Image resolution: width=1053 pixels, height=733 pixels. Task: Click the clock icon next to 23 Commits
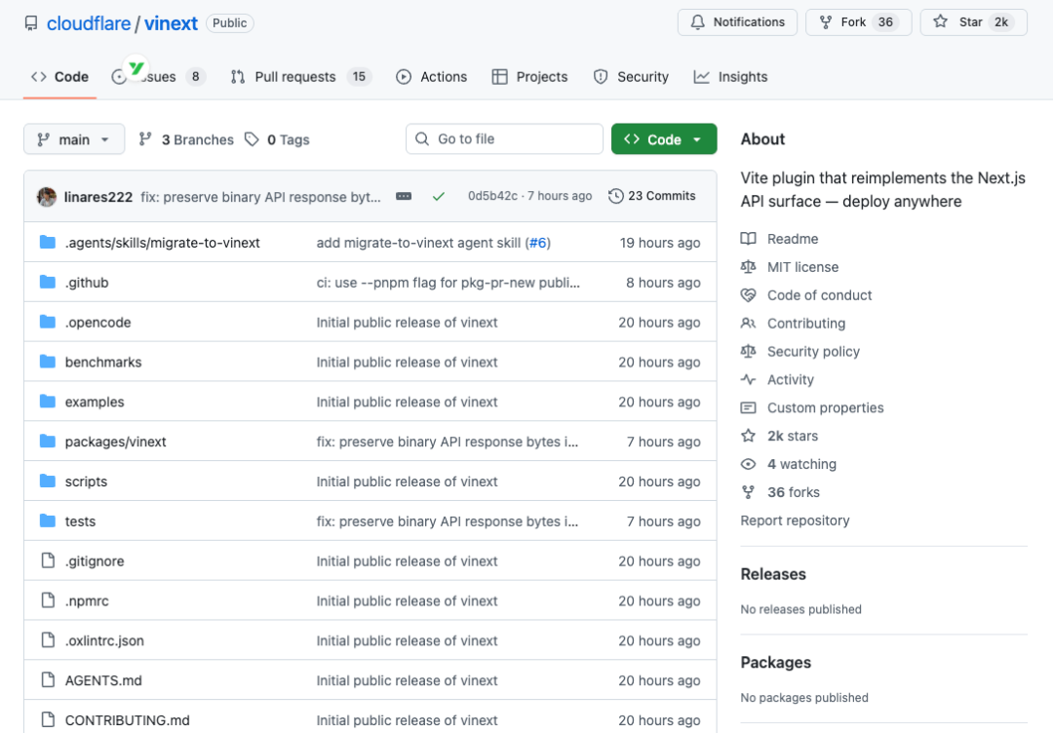point(615,195)
